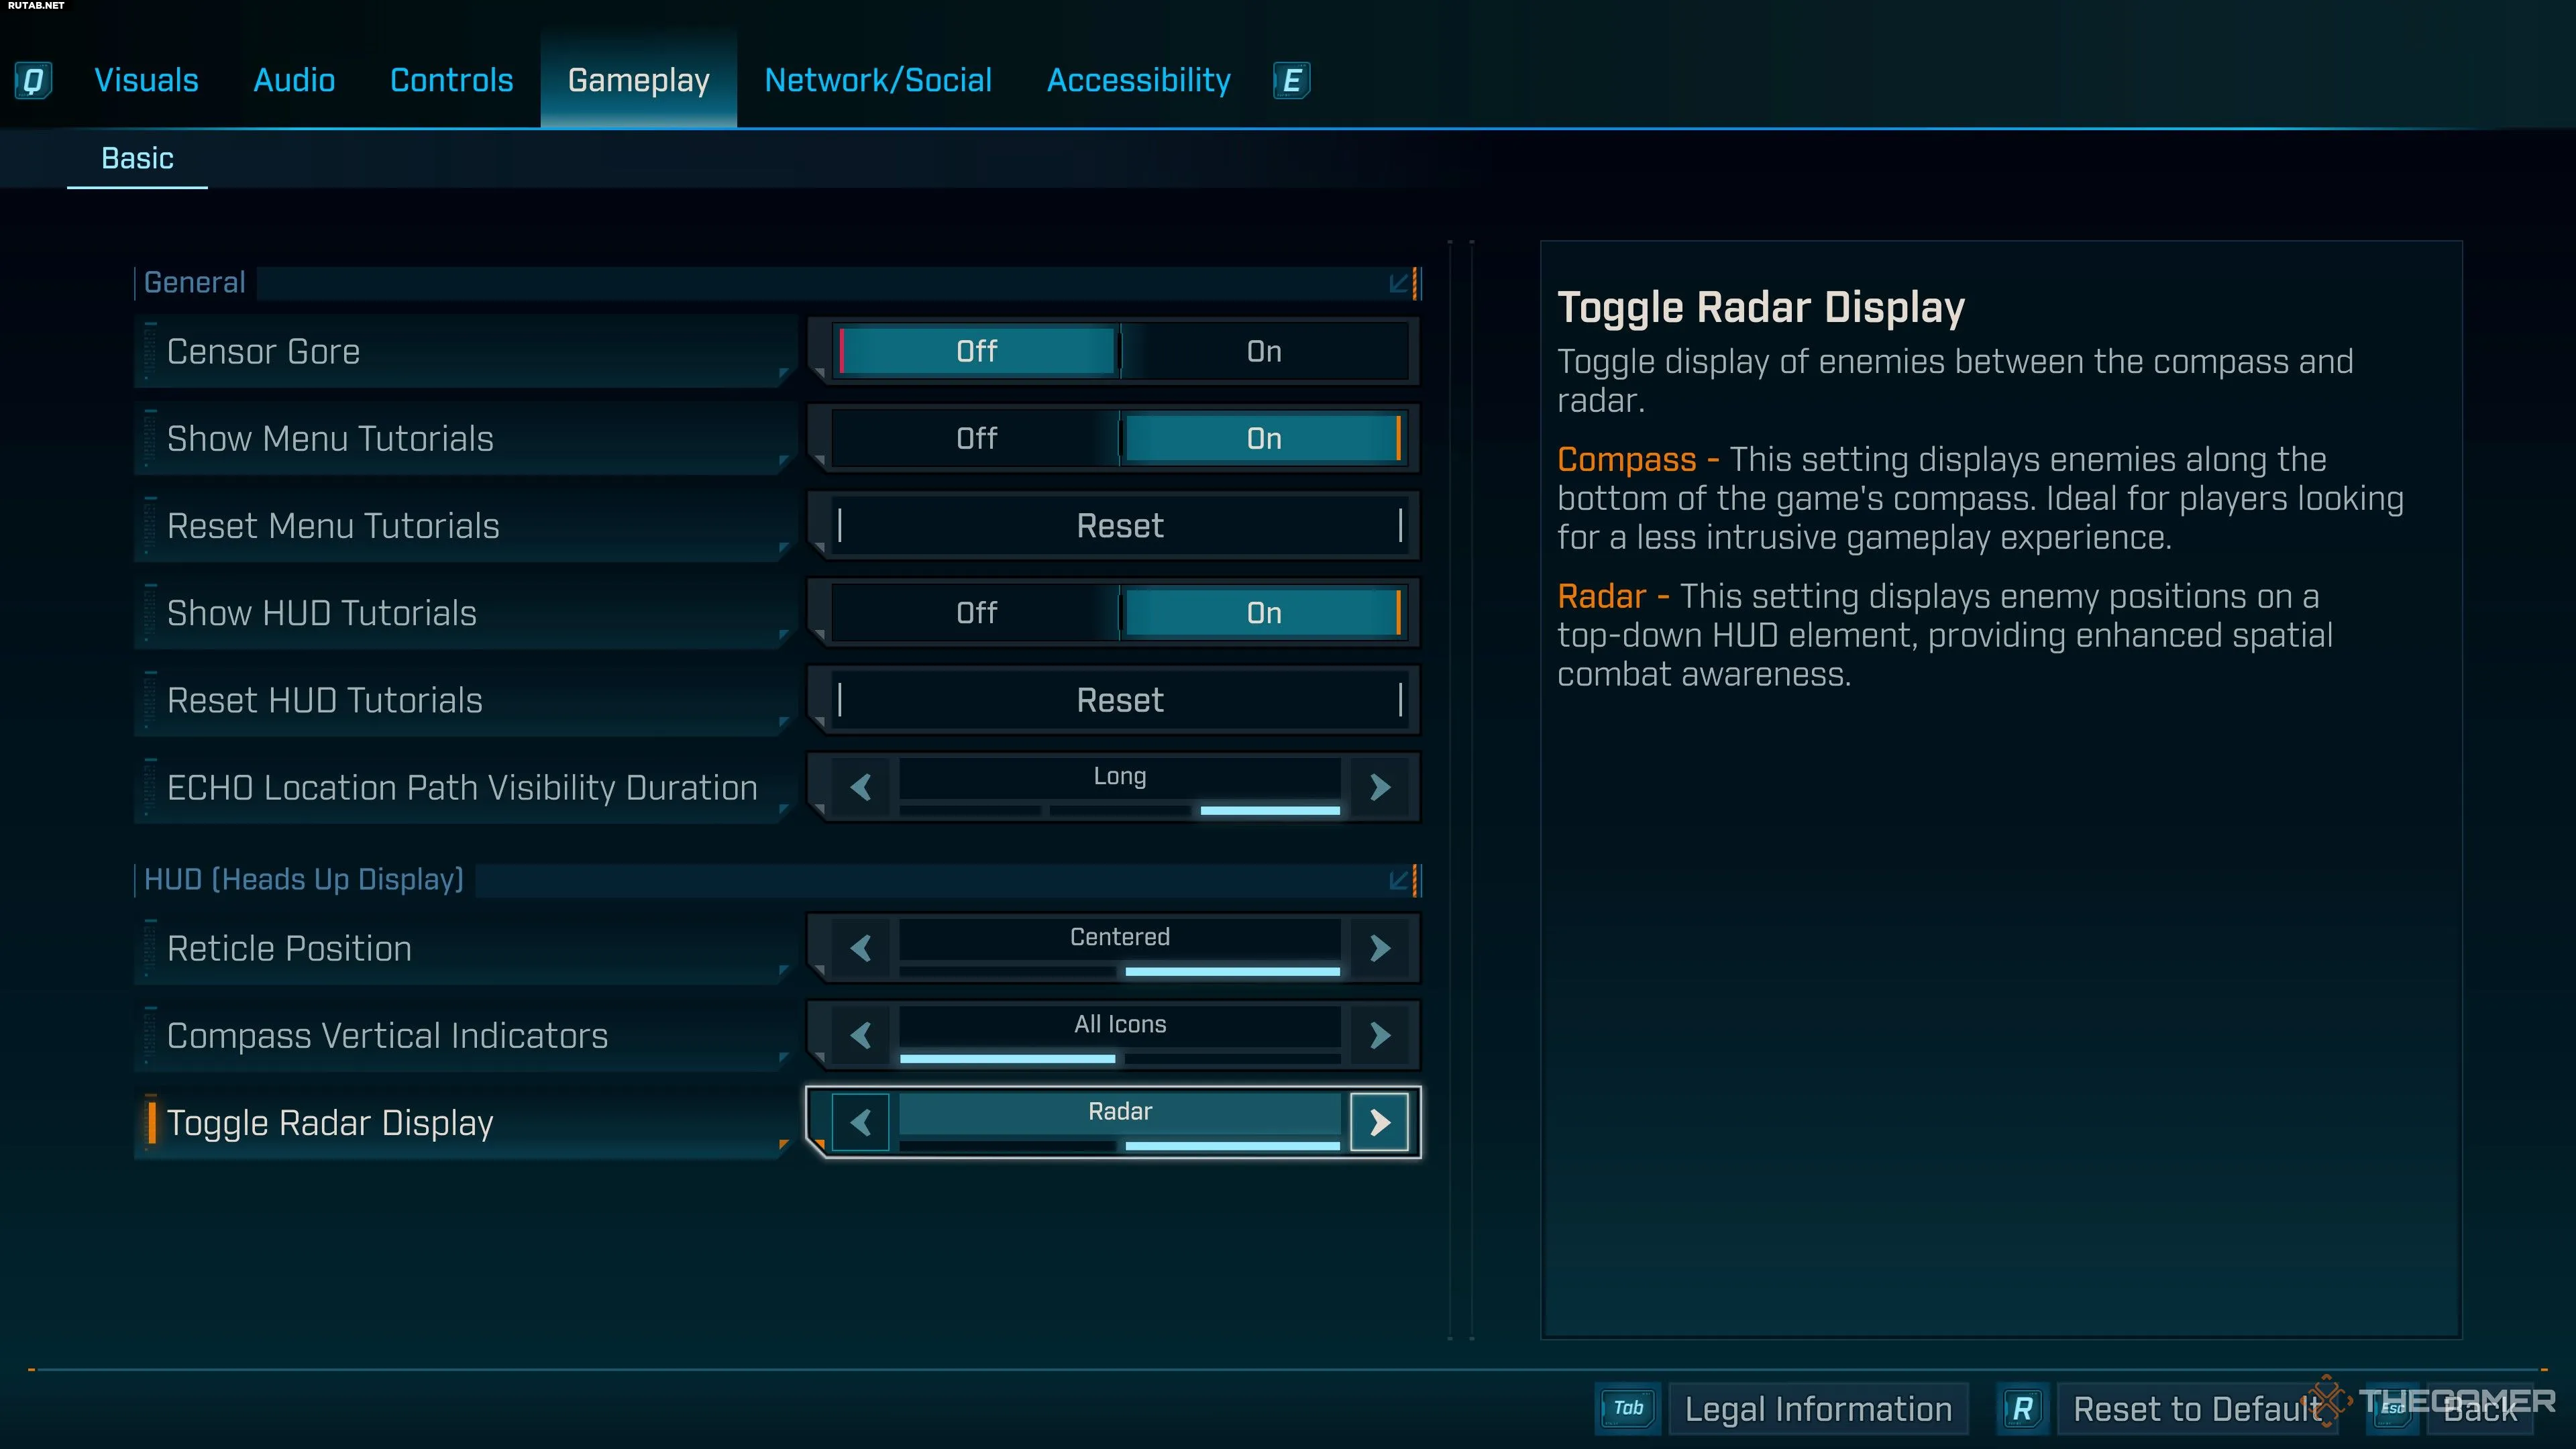
Task: Click the Q key previous-tab icon
Action: tap(33, 80)
